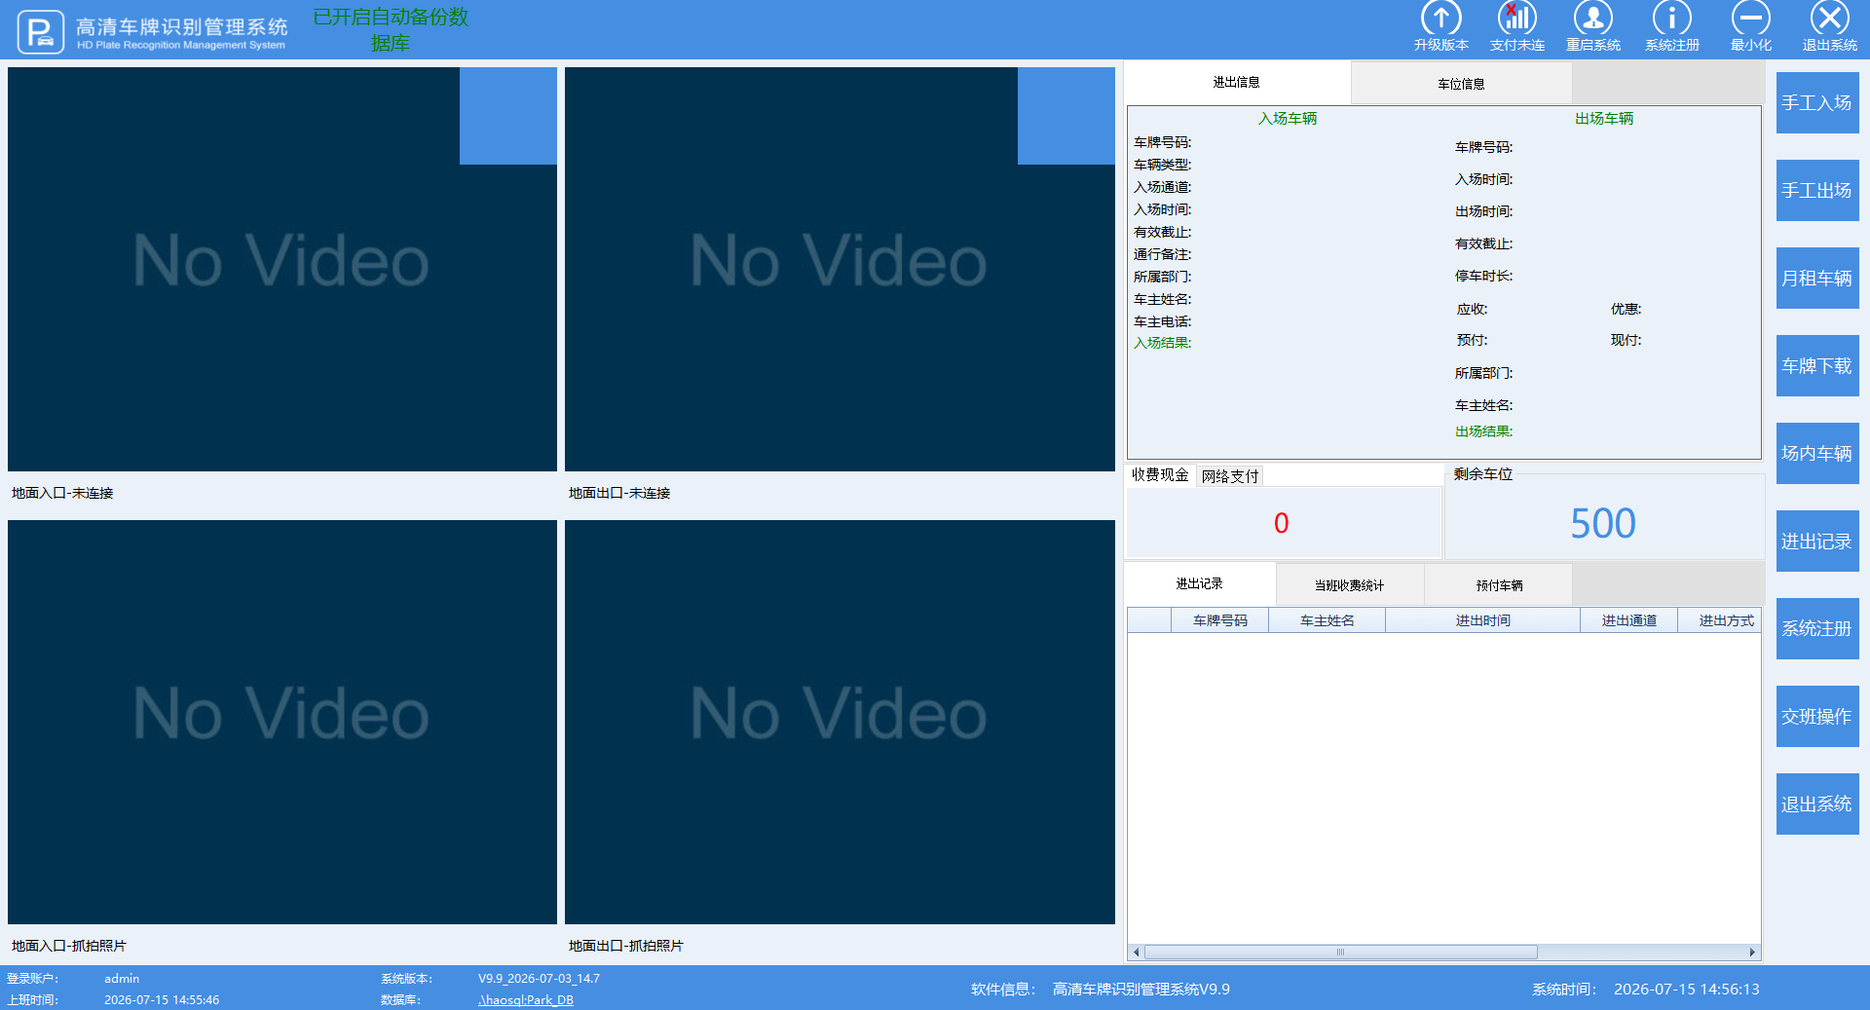The image size is (1870, 1010).
Task: Click the cash collected value 0
Action: 1282,524
